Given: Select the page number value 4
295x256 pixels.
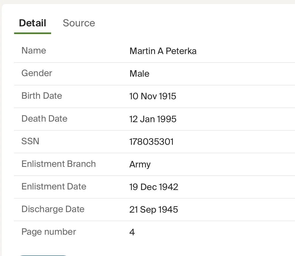Looking at the screenshot, I should [x=132, y=232].
